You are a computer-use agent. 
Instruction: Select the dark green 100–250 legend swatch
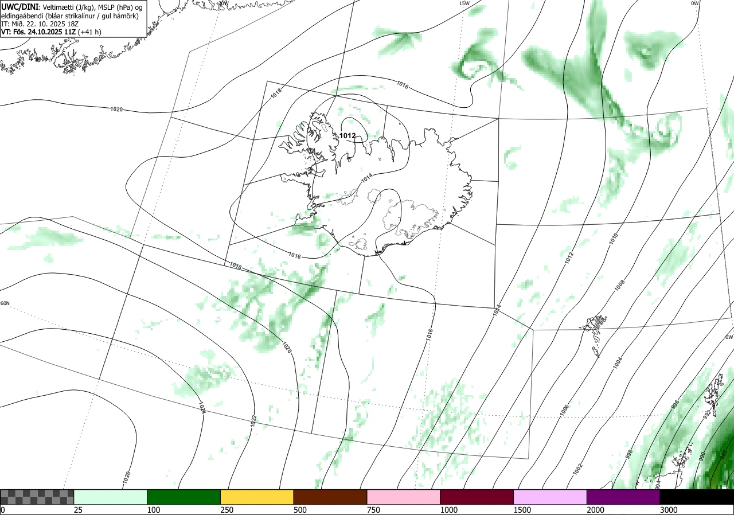click(184, 497)
